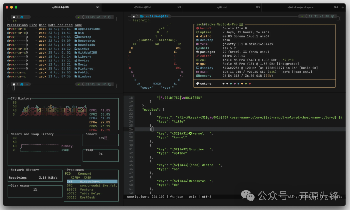Screen dimensions: 350x210
Task: Click the Desktop monitor icon in listing
Action: coord(76,37)
